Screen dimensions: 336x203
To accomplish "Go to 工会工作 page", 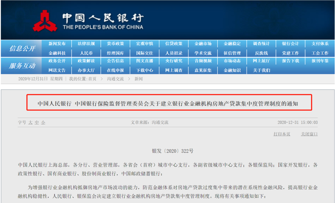I will (x=320, y=53).
